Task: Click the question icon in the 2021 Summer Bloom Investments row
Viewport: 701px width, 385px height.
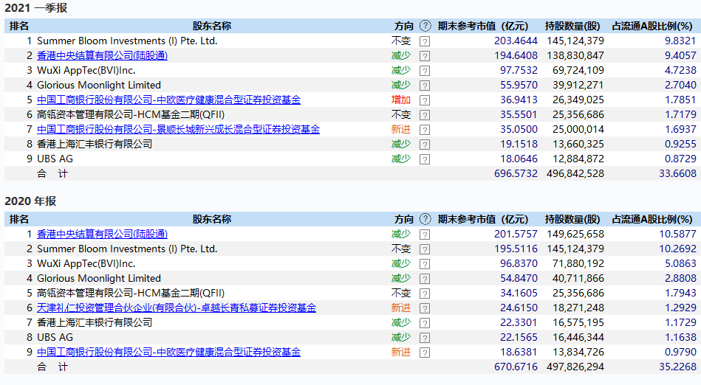Action: point(425,41)
